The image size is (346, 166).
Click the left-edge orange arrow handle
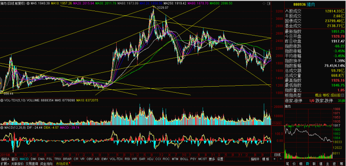click(x=1, y=83)
